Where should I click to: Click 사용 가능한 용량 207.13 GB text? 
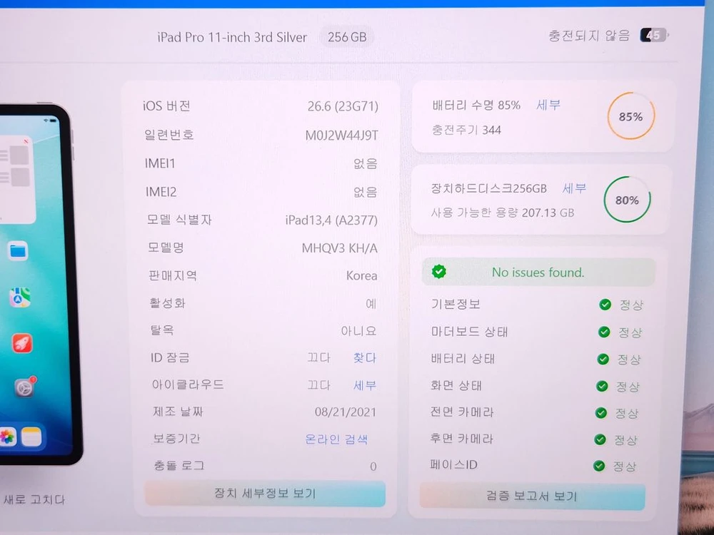(503, 213)
